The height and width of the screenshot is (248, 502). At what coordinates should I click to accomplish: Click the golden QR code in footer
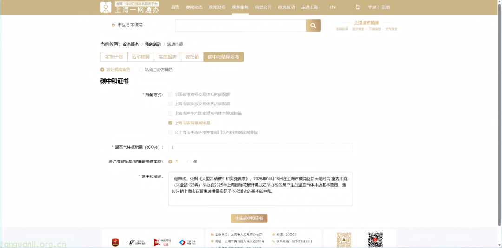point(344,240)
